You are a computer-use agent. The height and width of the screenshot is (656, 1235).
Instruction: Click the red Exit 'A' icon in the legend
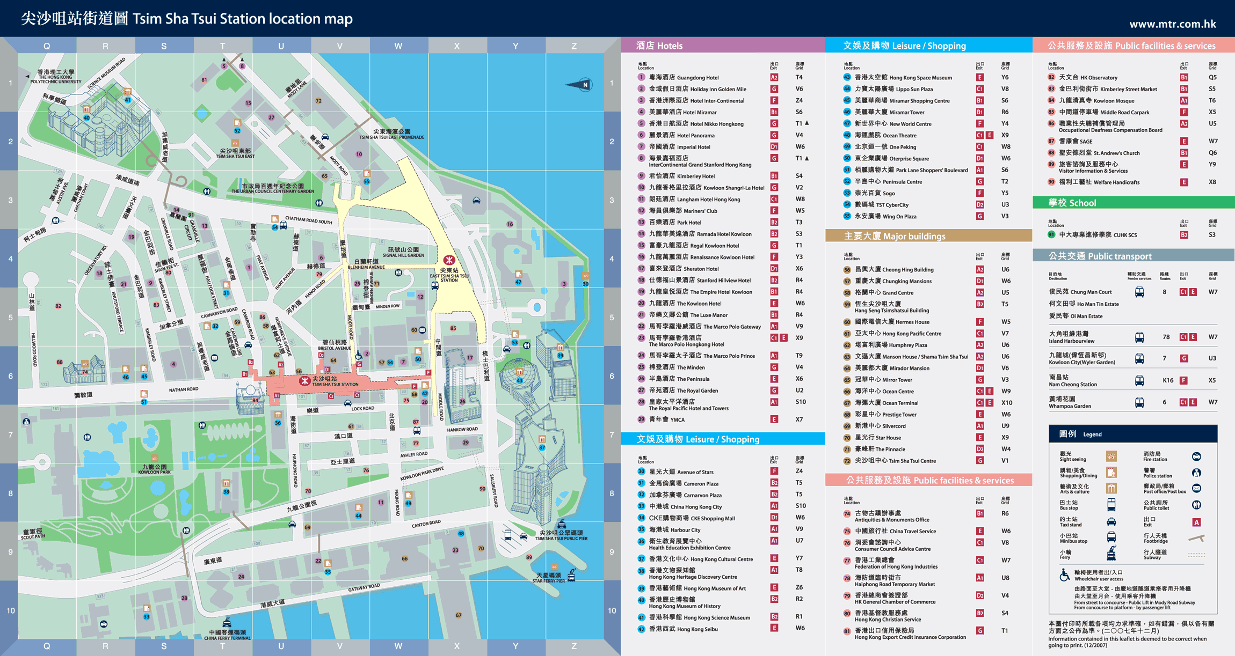pos(1196,522)
